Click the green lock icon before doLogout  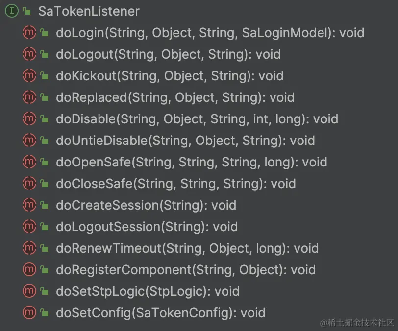coord(44,55)
